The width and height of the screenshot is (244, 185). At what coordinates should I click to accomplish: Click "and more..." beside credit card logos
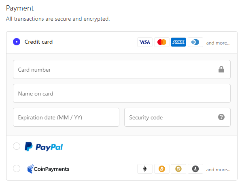219,43
